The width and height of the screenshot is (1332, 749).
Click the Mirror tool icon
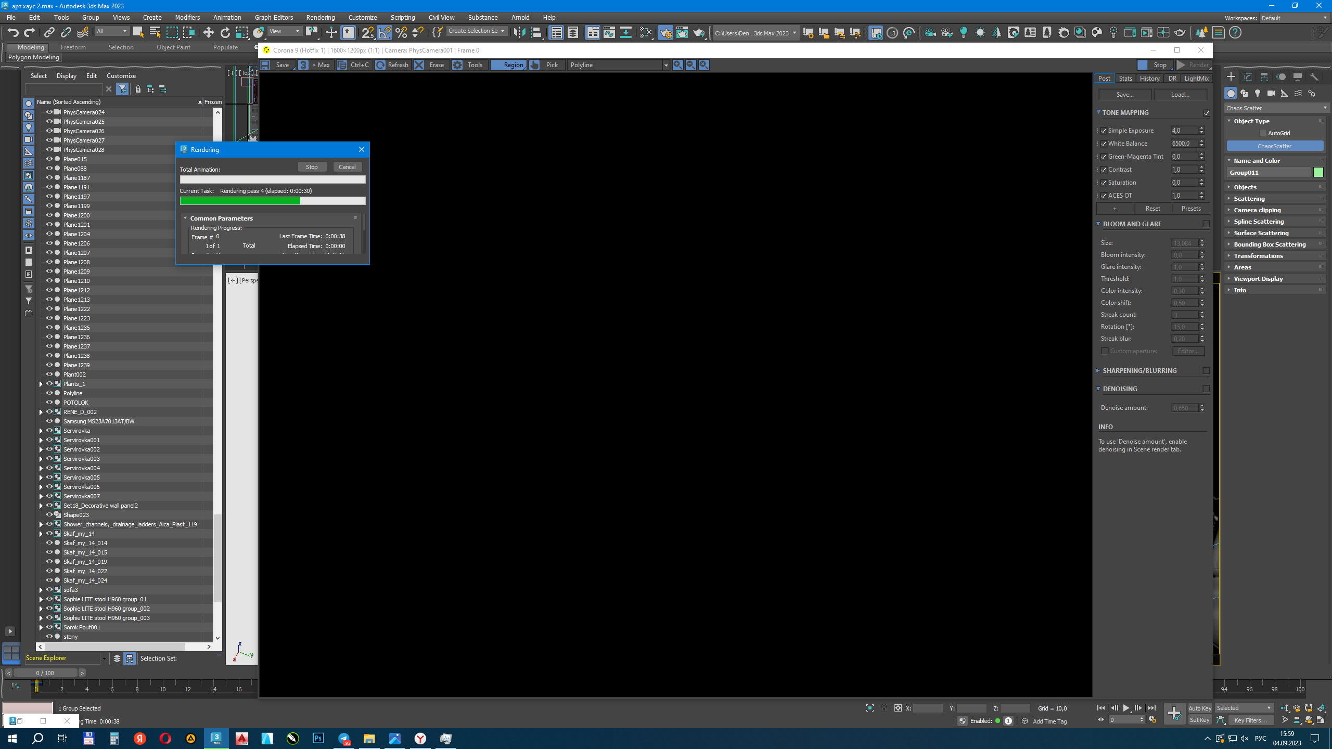point(519,33)
